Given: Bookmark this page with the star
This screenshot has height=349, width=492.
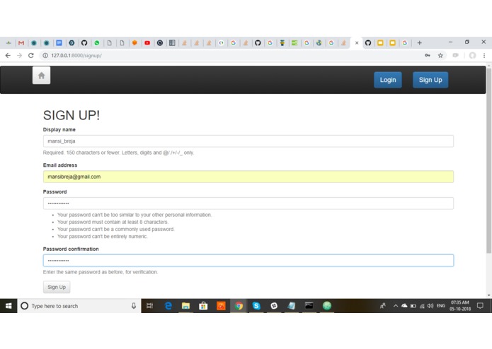Looking at the screenshot, I should (x=440, y=55).
